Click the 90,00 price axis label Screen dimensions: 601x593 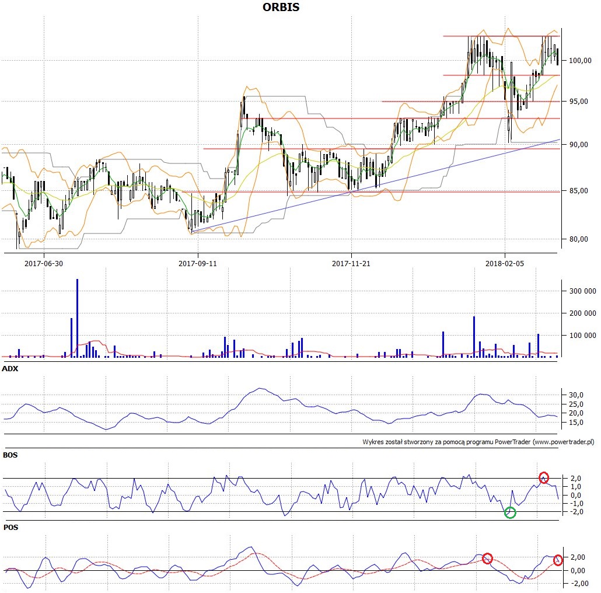click(x=578, y=145)
